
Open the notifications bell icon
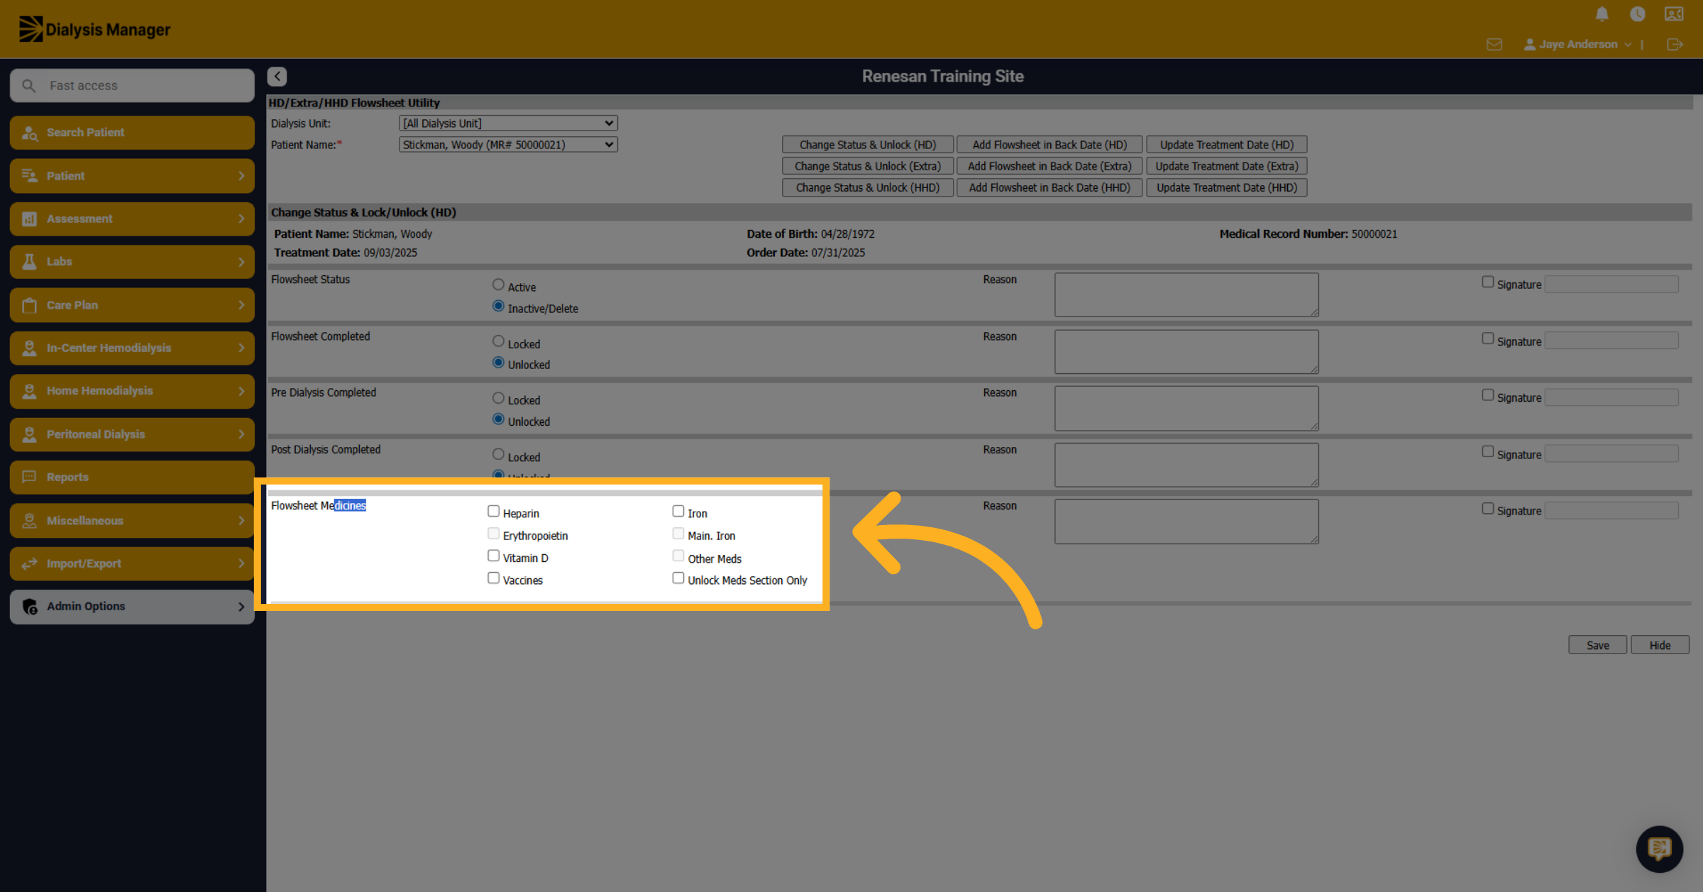point(1602,14)
